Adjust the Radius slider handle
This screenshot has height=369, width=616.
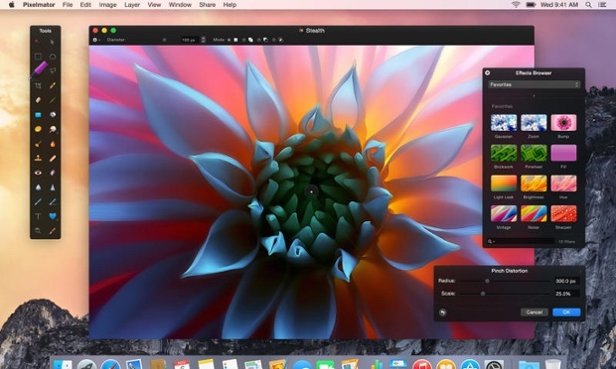pos(487,281)
